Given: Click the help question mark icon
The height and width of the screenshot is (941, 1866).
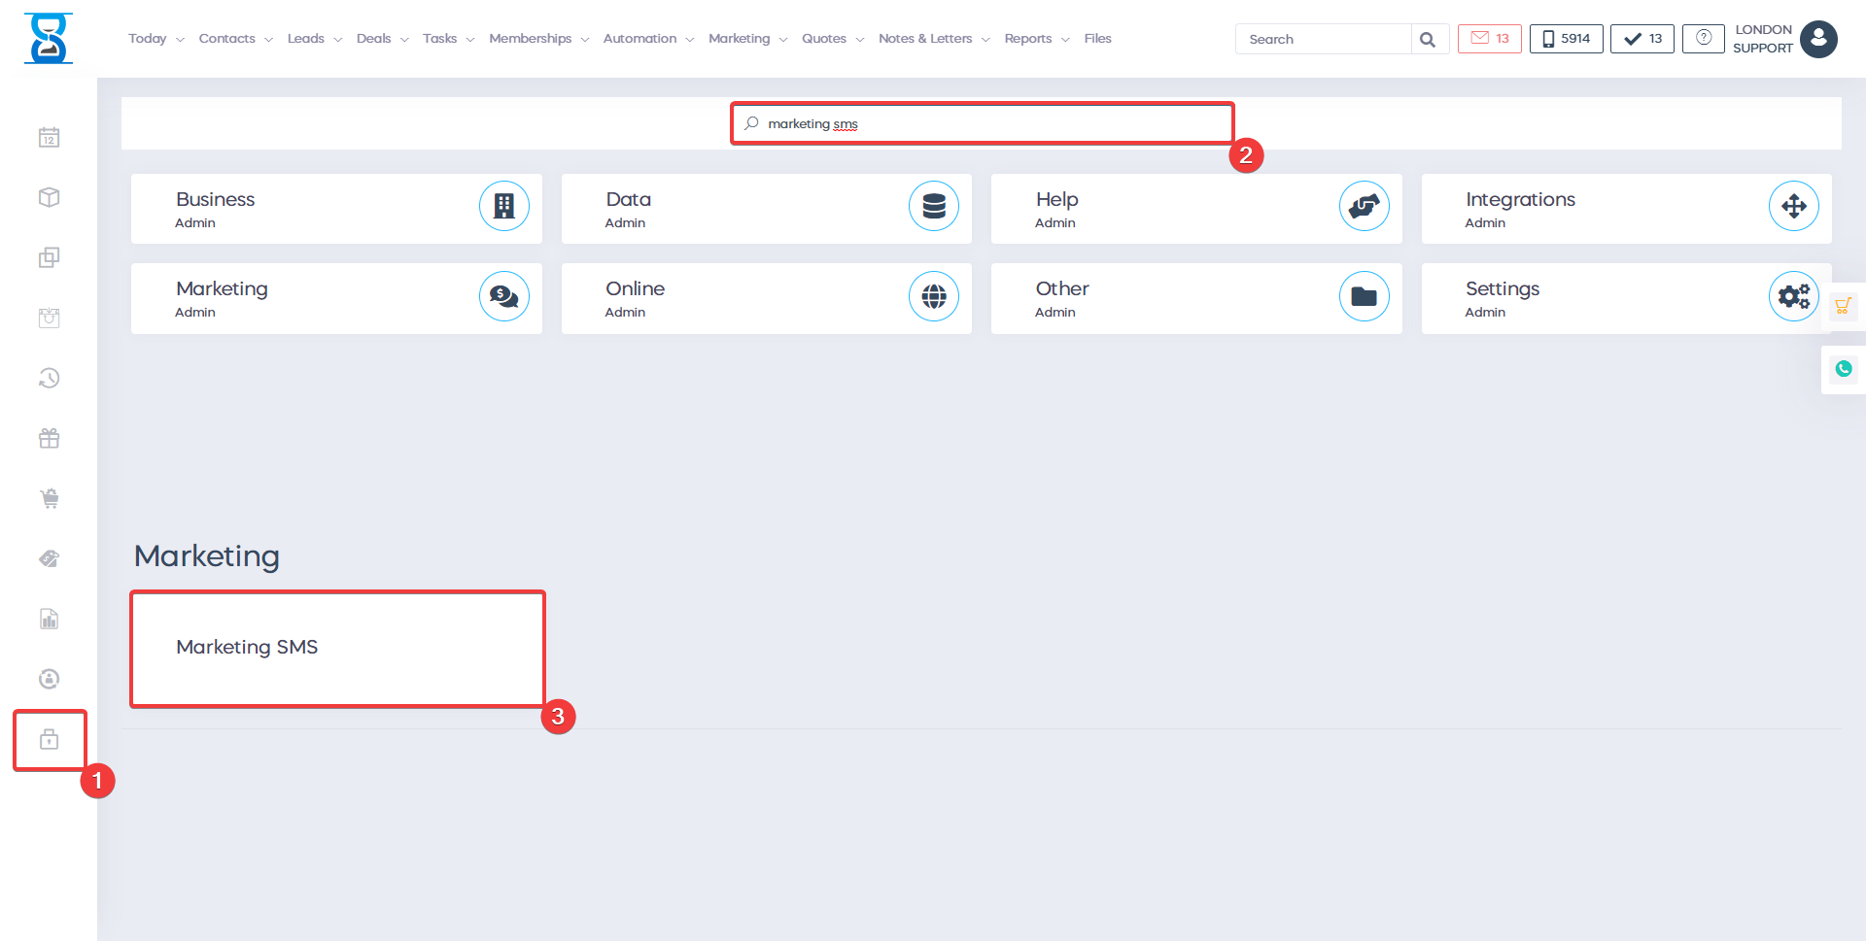Looking at the screenshot, I should pos(1703,39).
